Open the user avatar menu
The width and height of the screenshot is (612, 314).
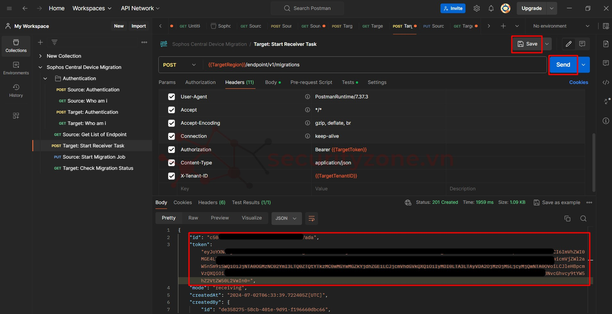[x=506, y=8]
